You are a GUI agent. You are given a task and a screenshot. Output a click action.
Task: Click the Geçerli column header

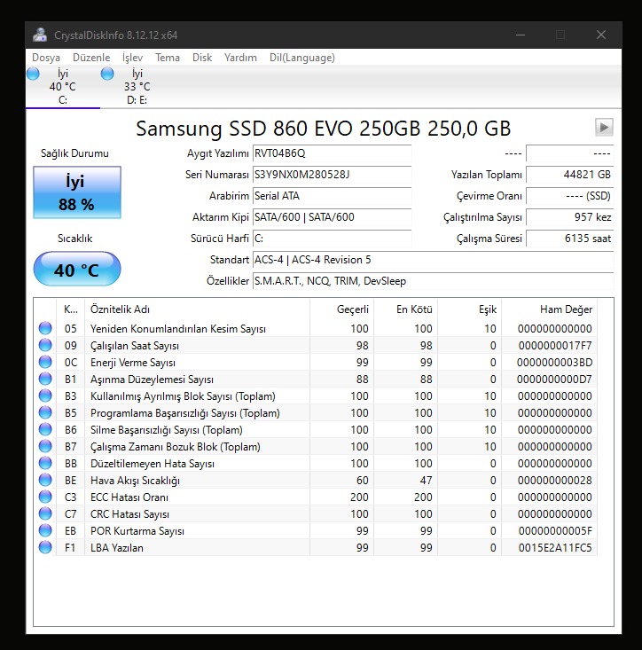342,309
